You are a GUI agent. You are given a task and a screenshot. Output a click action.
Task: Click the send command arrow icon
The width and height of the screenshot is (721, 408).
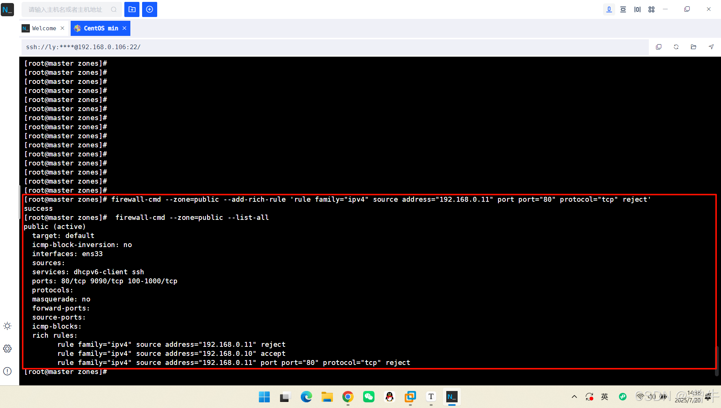711,47
